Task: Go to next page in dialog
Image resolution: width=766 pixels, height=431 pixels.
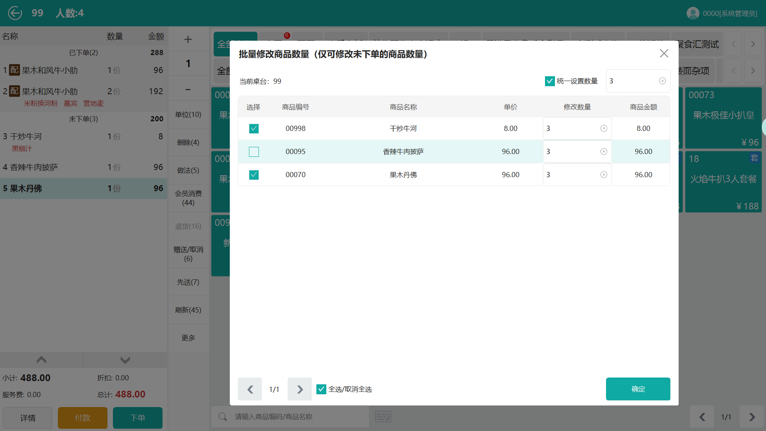Action: pyautogui.click(x=300, y=389)
